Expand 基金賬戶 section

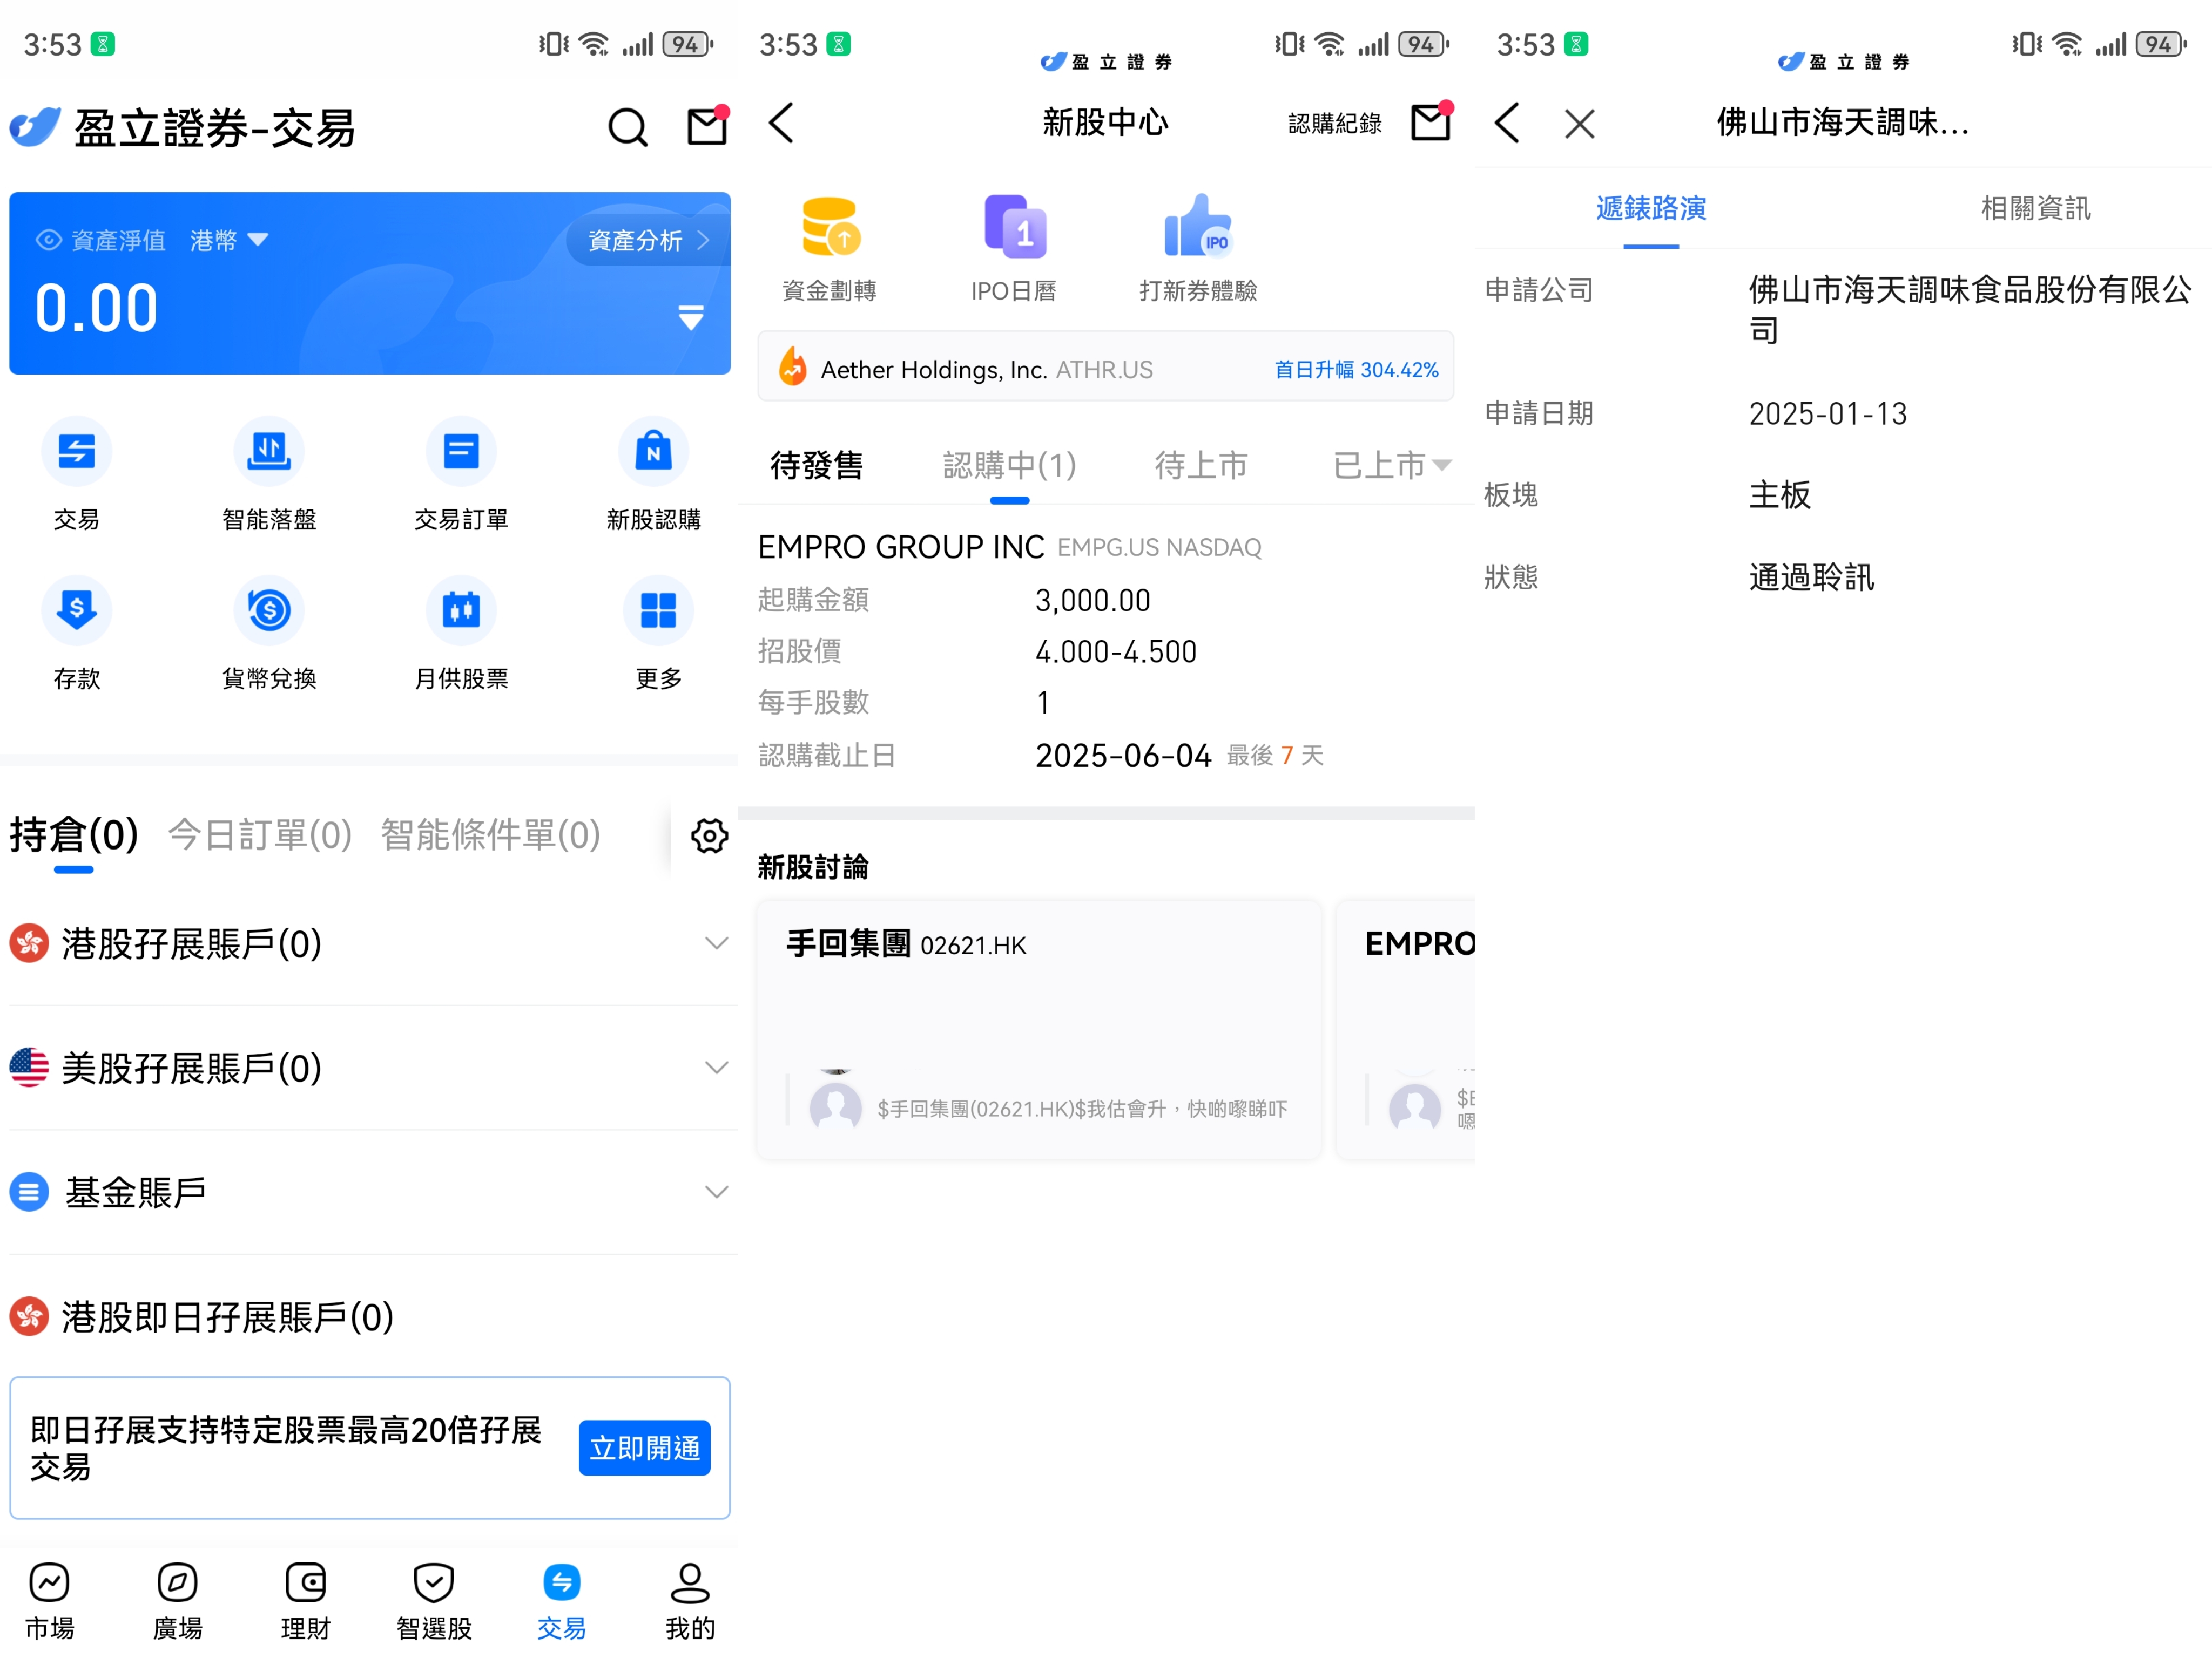coord(369,1191)
